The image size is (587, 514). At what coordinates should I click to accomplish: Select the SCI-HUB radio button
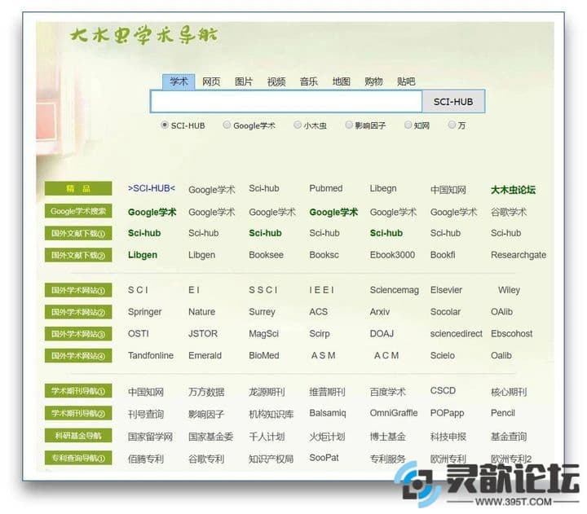[164, 125]
